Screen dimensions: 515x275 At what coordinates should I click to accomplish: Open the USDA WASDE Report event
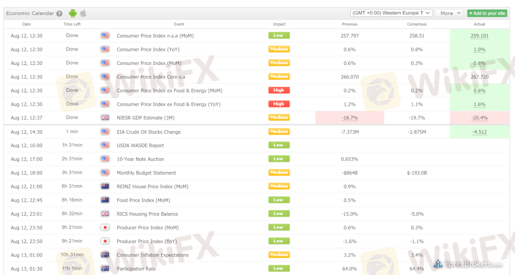[x=140, y=146]
